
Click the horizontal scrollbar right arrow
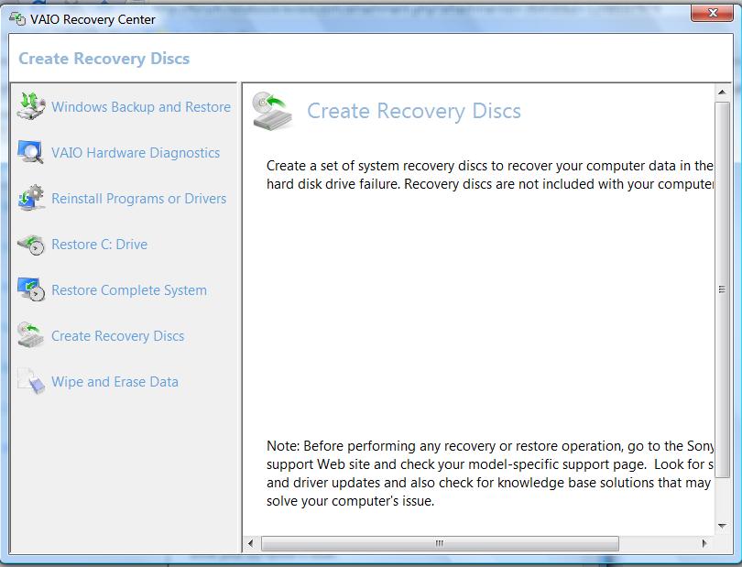[x=704, y=543]
